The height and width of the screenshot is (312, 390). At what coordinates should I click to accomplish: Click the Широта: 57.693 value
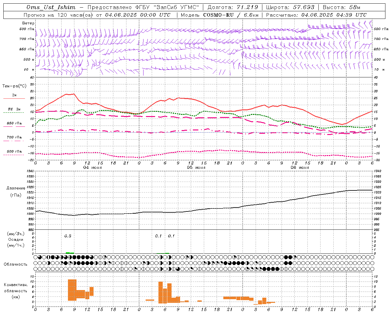tap(290, 7)
